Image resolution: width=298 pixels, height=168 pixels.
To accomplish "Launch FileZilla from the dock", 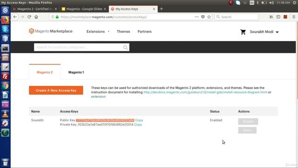I will (x=5, y=77).
